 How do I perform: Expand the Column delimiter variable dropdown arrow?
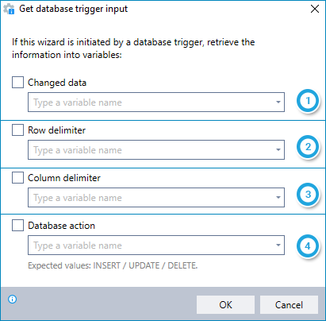278,198
